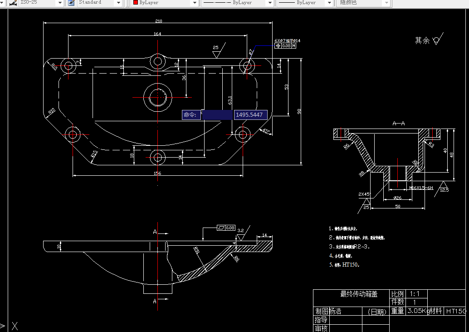Image resolution: width=469 pixels, height=332 pixels.
Task: Open the ByLayer color control dropdown
Action: pyautogui.click(x=195, y=3)
